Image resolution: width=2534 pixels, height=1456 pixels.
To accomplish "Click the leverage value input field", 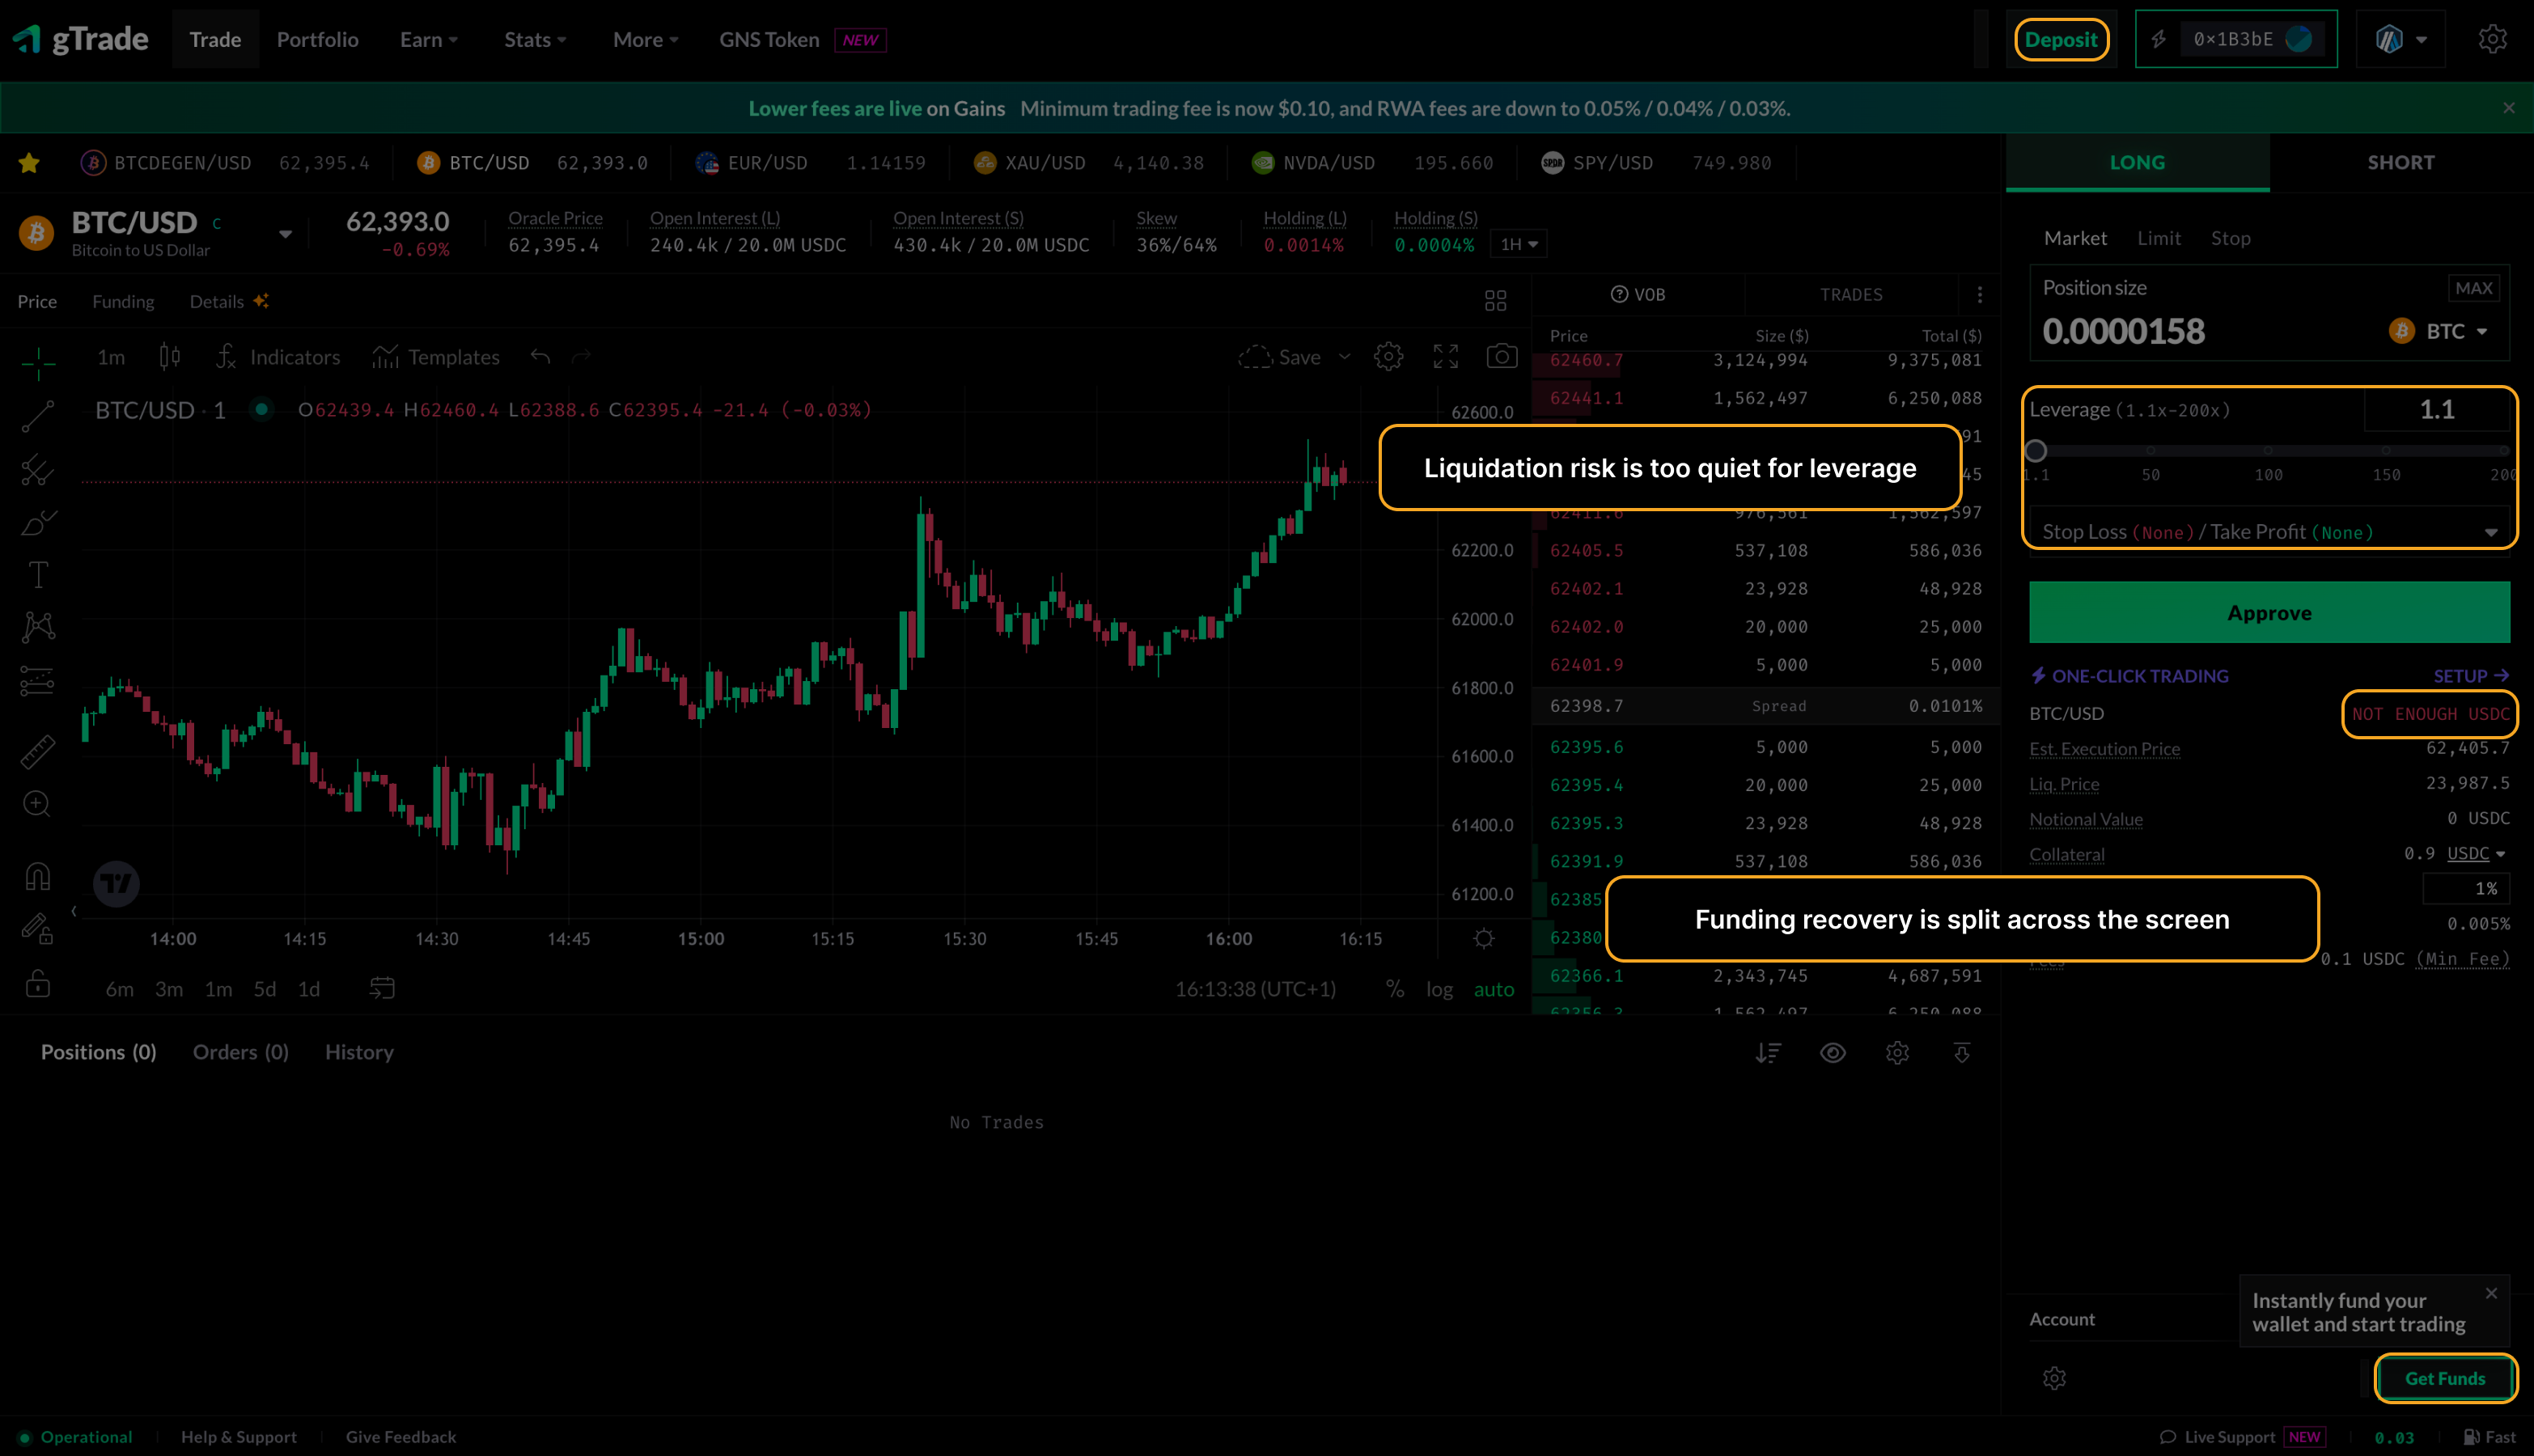I will [x=2436, y=410].
